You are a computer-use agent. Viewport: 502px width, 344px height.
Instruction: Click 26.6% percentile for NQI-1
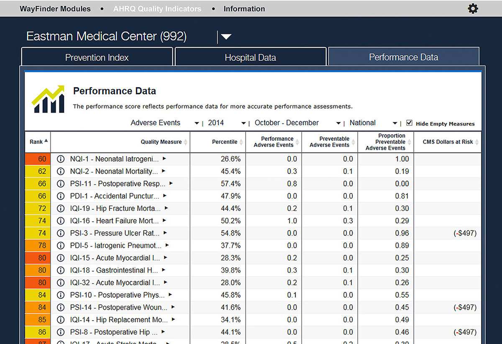(x=231, y=159)
